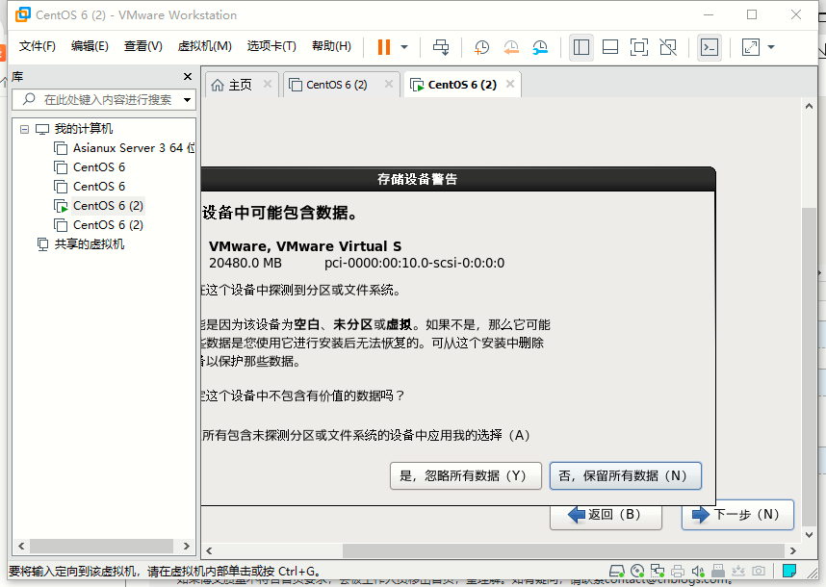Open the snapshot manager icon

(540, 47)
